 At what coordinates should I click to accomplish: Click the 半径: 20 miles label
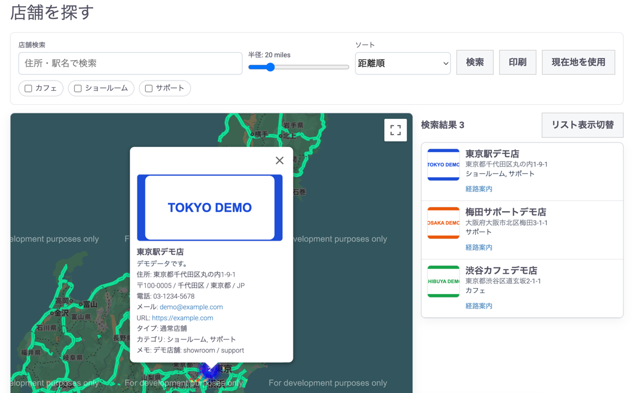pos(269,55)
